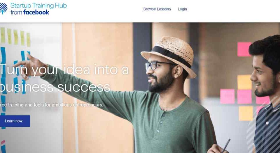This screenshot has height=153, width=280.
Task: Click the blue arrow logo icon
Action: pyautogui.click(x=3, y=8)
